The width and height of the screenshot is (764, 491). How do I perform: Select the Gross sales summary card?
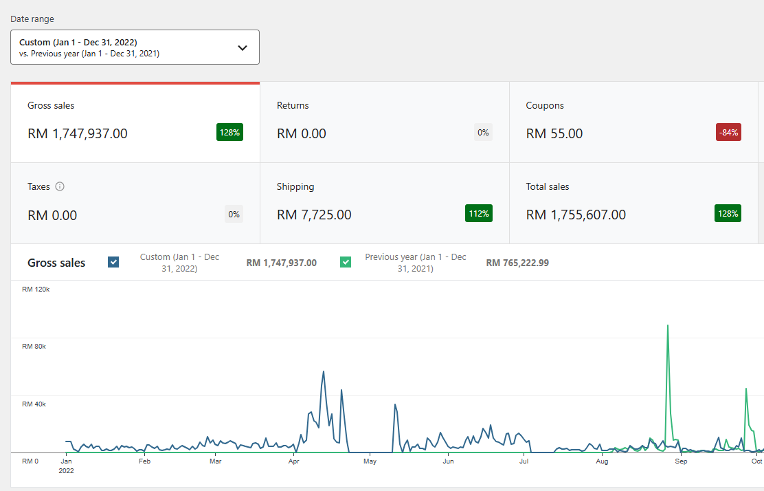pos(135,122)
